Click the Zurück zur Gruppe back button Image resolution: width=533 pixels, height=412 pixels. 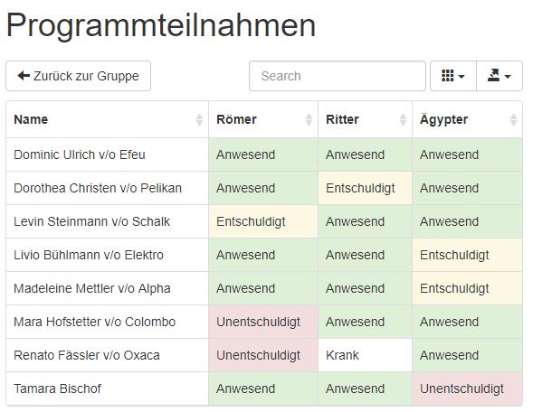pos(78,76)
